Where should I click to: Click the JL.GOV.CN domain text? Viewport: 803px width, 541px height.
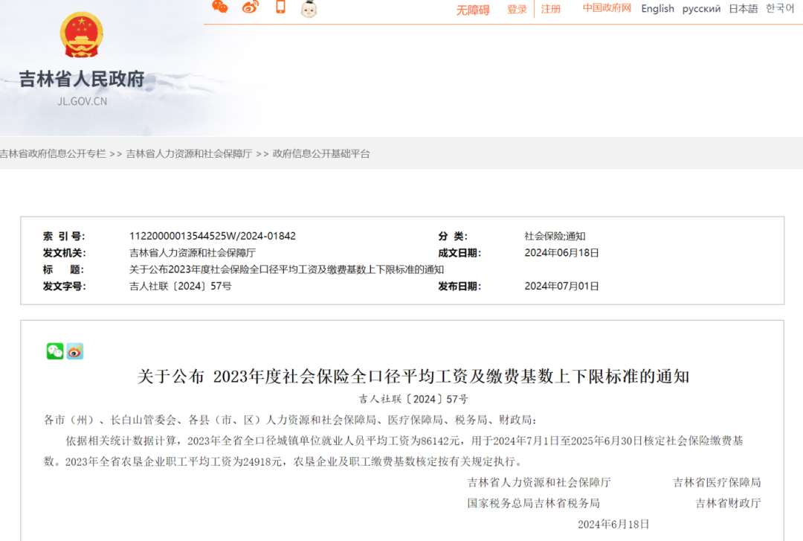(82, 101)
